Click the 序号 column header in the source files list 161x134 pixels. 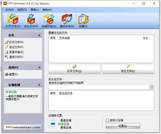(x=53, y=38)
